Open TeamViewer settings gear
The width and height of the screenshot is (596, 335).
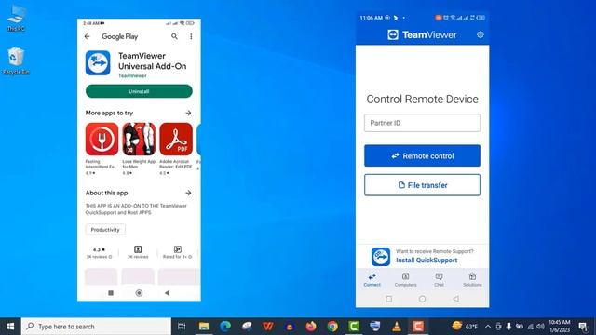pyautogui.click(x=481, y=35)
